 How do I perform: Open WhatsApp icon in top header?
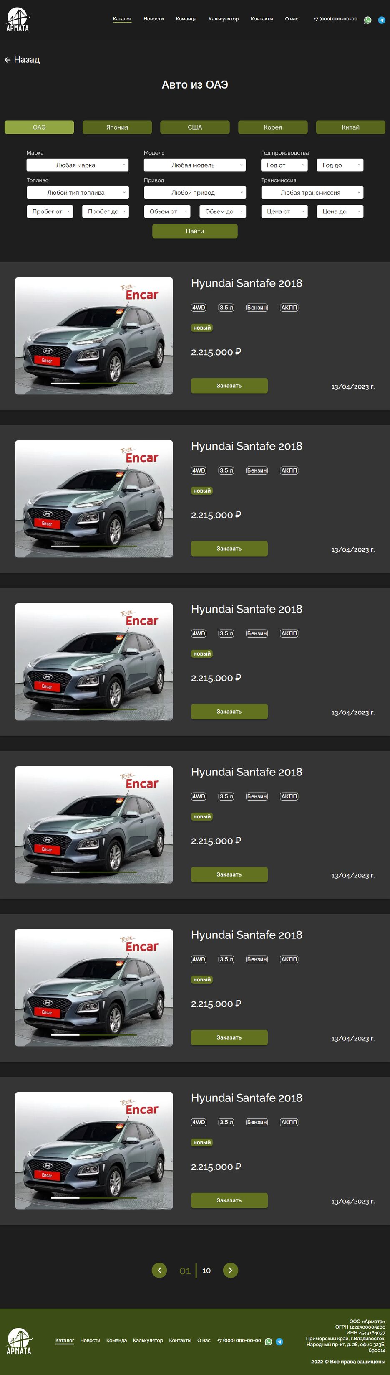(x=367, y=20)
